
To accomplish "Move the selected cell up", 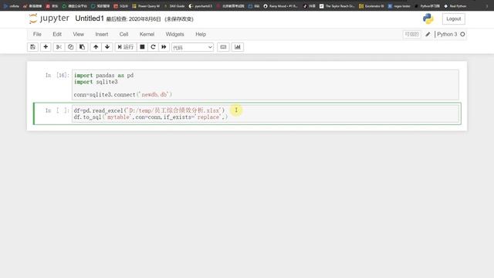I will point(96,47).
